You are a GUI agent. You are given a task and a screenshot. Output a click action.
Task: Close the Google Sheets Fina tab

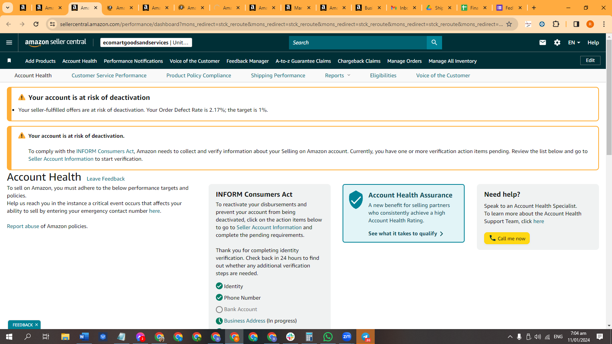[x=485, y=8]
